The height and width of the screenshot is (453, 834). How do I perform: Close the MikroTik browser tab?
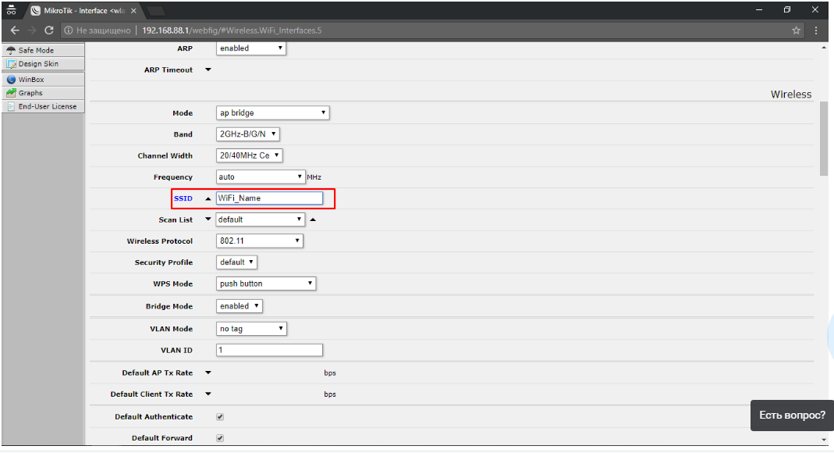133,11
